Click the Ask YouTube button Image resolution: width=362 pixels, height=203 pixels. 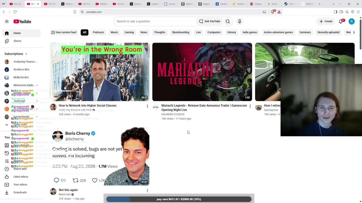[210, 21]
